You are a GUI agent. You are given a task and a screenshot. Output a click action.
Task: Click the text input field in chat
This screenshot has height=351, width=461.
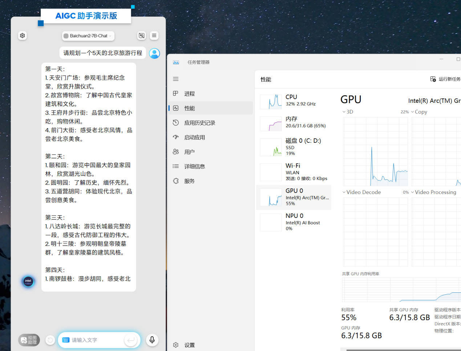pos(96,340)
